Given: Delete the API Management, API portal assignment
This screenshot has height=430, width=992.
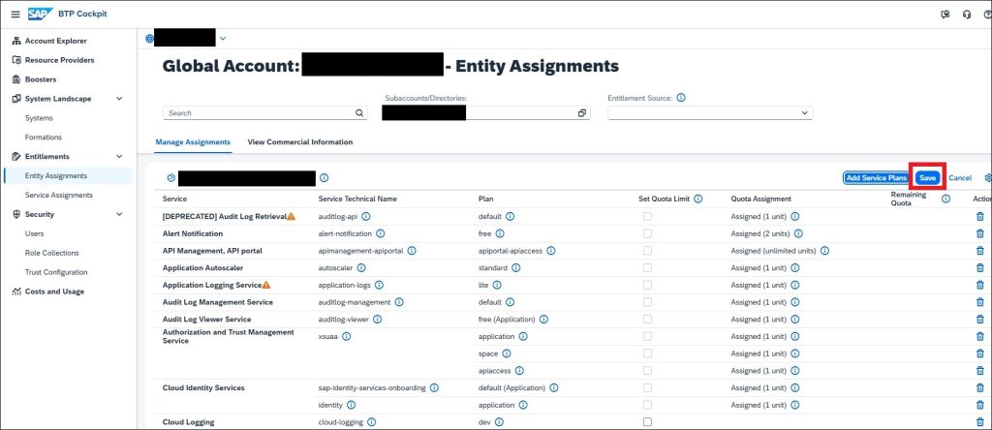Looking at the screenshot, I should [980, 251].
